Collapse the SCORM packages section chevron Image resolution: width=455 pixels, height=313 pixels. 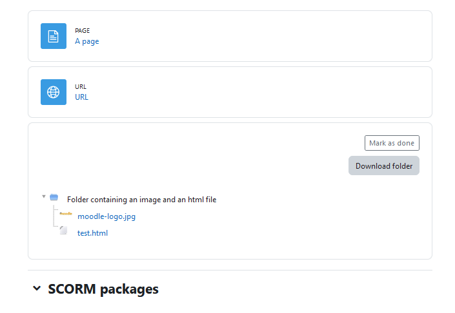coord(37,289)
